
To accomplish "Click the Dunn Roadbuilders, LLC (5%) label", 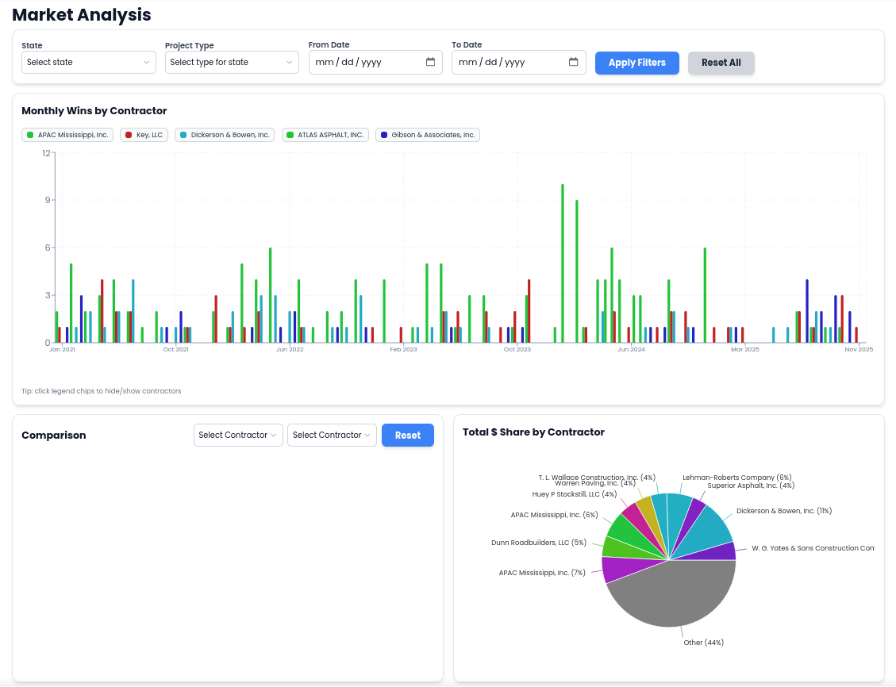I will point(539,543).
